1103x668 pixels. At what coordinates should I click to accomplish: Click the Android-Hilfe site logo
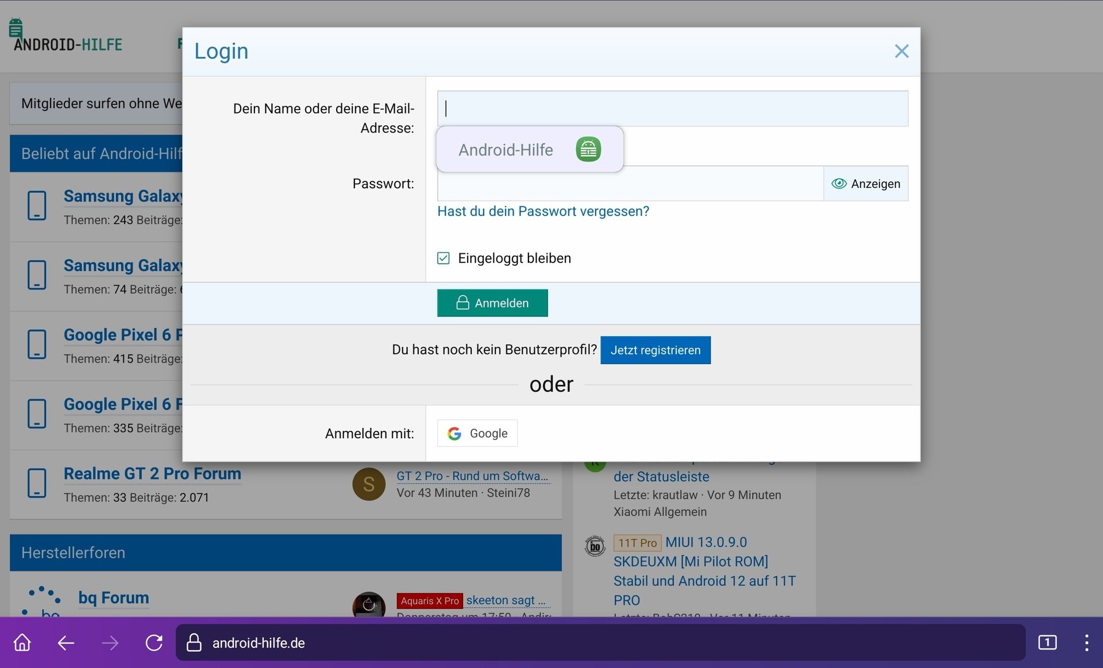[65, 36]
